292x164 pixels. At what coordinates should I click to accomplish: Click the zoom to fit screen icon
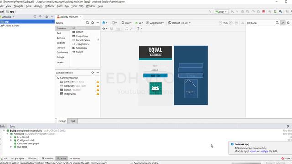[236, 23]
